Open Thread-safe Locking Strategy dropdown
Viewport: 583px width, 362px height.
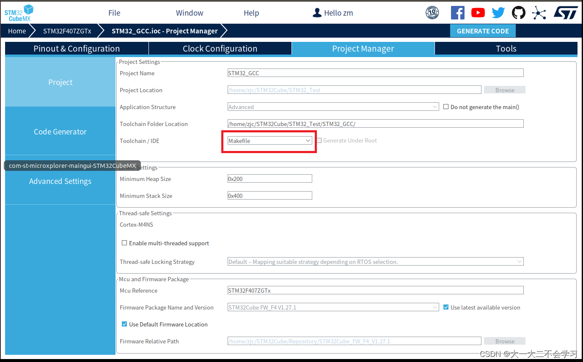click(376, 261)
